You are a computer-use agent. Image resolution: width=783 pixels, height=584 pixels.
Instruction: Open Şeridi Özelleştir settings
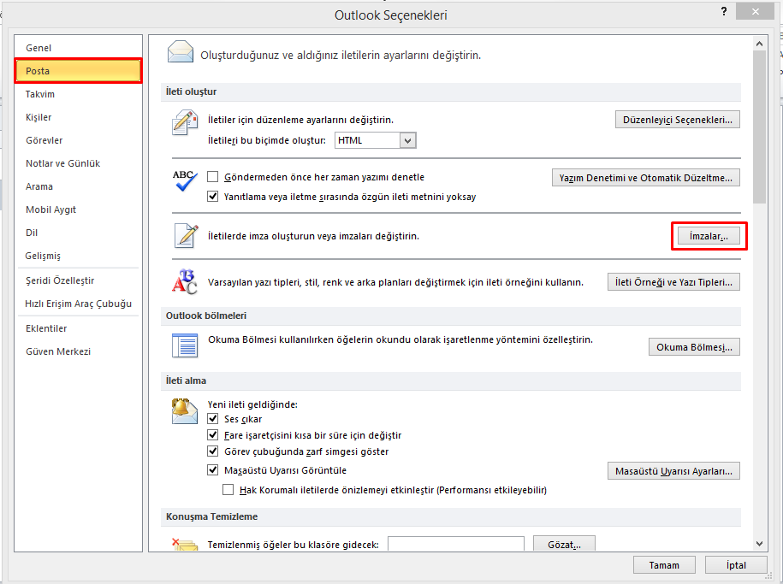click(x=79, y=280)
